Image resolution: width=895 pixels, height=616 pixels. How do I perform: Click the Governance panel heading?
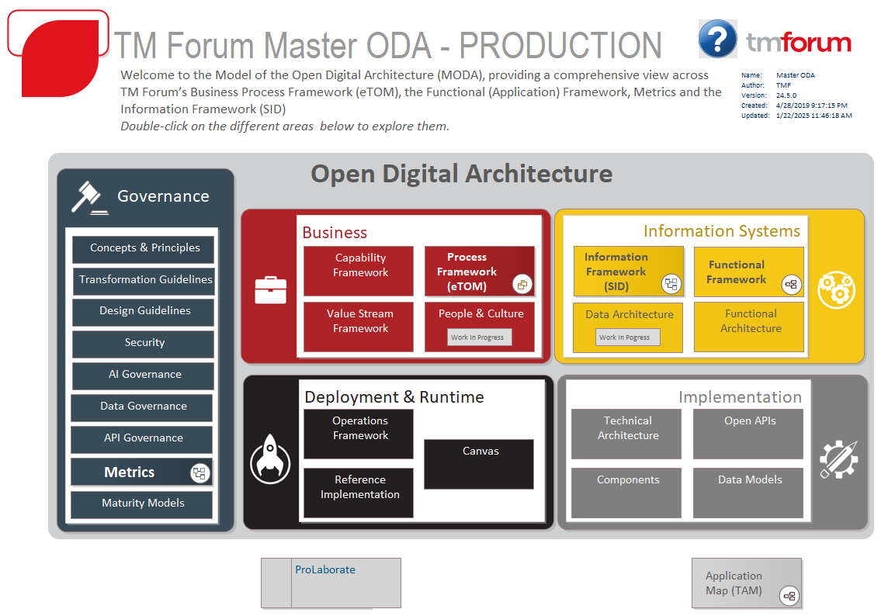pos(163,196)
